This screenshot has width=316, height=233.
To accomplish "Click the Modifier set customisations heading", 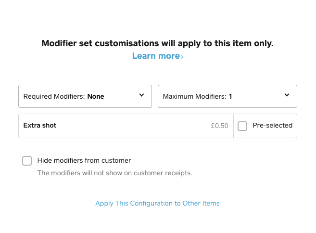I will [x=157, y=43].
